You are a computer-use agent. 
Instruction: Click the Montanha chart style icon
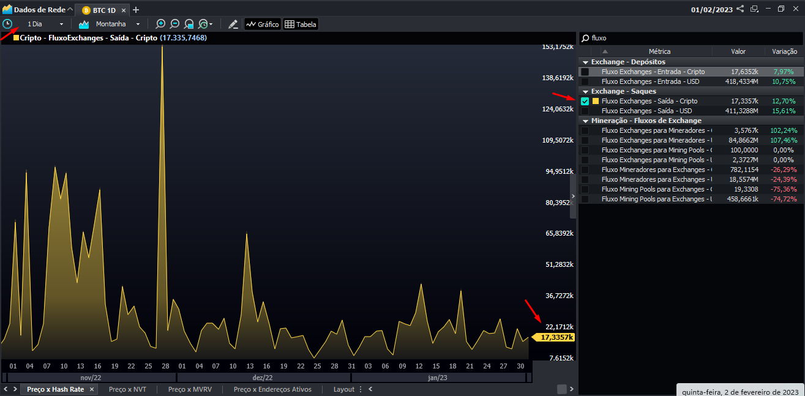[x=83, y=23]
